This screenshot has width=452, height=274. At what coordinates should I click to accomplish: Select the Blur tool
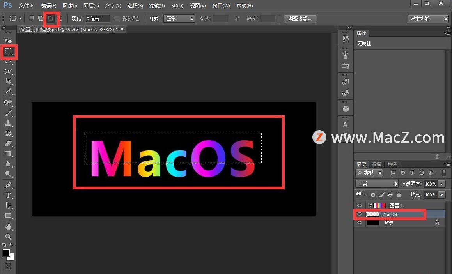(x=8, y=164)
